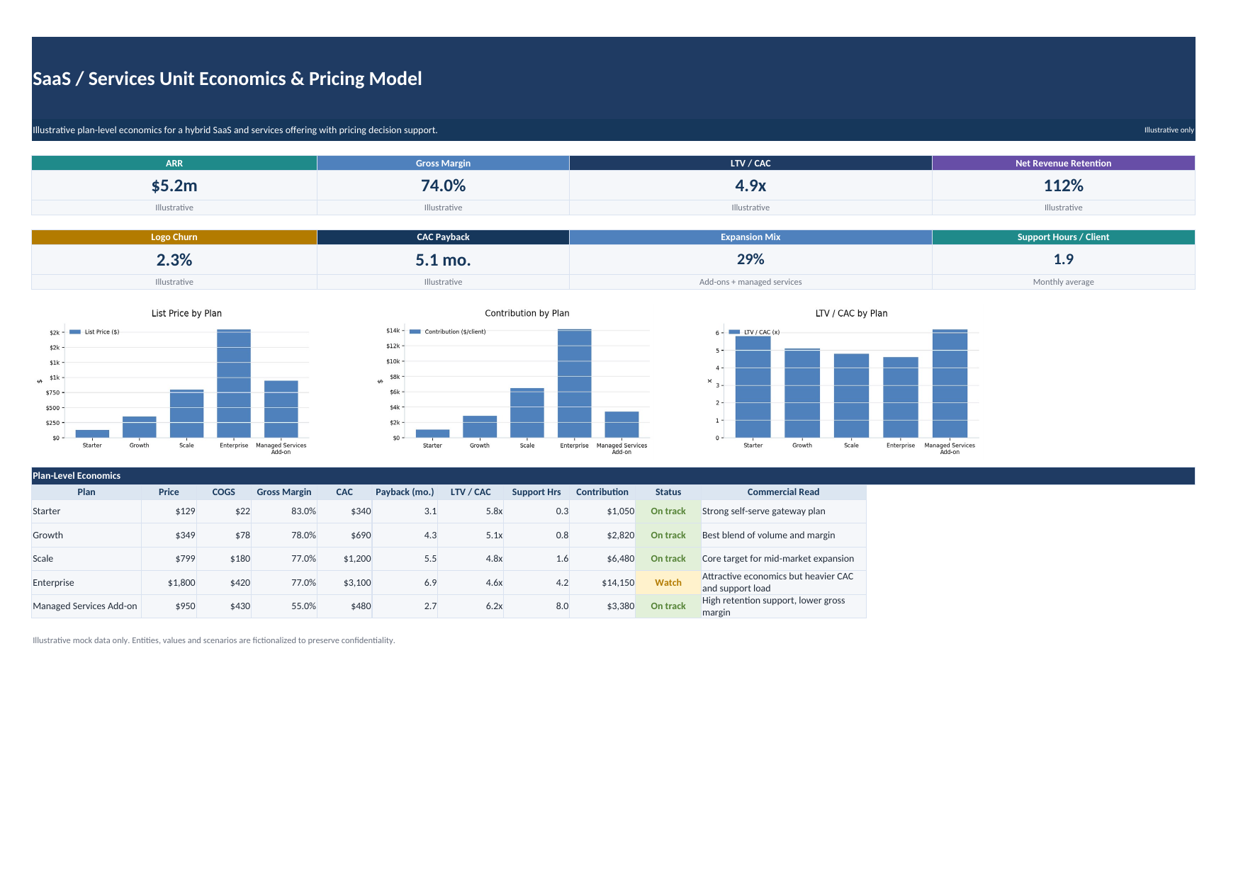
Task: Click the LTV / CAC by Plan chart title
Action: click(851, 313)
